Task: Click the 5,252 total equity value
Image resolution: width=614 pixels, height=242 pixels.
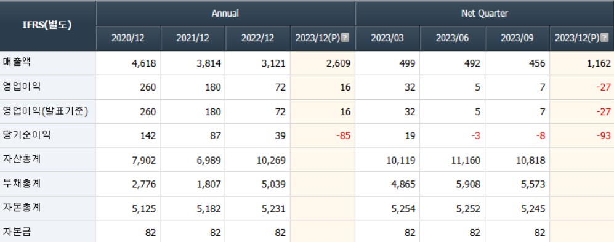Action: 469,209
